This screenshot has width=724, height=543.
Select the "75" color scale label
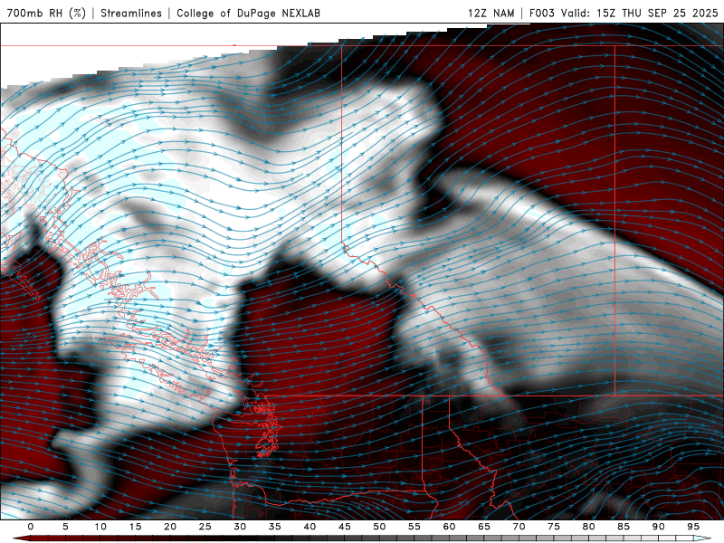click(x=554, y=527)
